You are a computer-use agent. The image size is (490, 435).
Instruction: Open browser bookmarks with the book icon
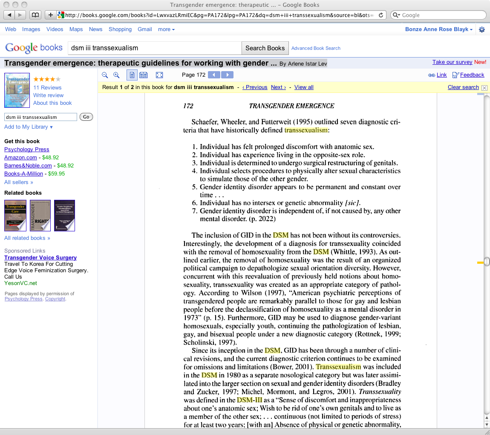click(x=35, y=14)
